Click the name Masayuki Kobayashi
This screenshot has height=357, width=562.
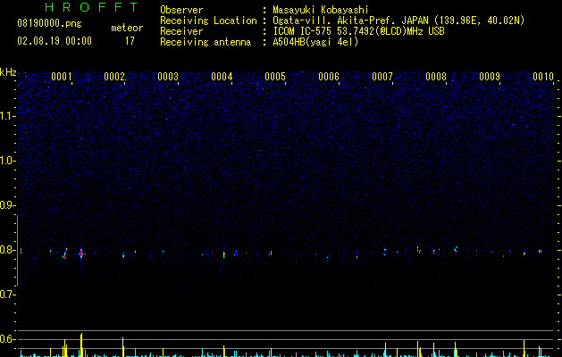coord(321,10)
